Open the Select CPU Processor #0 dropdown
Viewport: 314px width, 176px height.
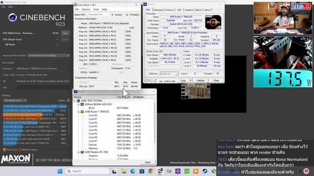(x=99, y=15)
